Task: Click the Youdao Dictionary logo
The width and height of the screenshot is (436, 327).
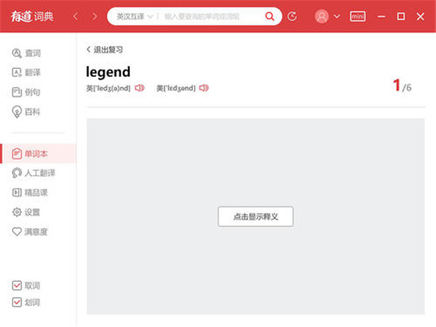Action: tap(32, 16)
